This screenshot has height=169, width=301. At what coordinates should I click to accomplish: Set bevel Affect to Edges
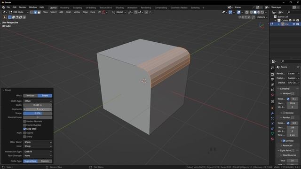point(45,96)
